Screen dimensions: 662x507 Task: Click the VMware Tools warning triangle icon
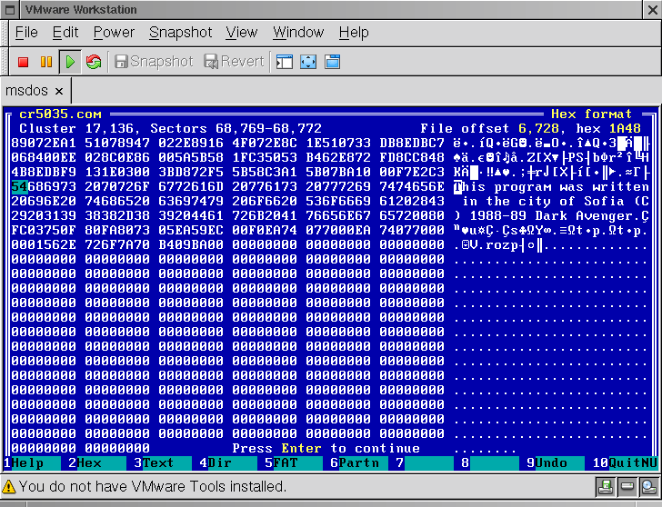point(9,487)
